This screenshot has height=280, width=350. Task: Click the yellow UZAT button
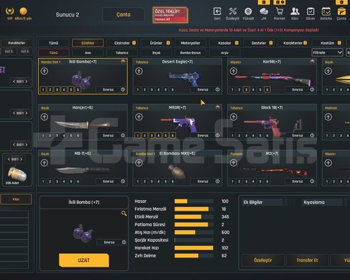[x=84, y=260]
